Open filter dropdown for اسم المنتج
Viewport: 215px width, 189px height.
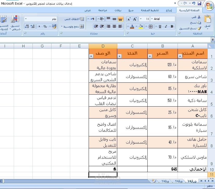click(x=180, y=56)
